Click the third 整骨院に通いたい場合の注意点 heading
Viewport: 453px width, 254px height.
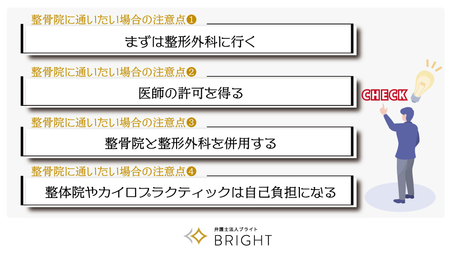coord(108,122)
